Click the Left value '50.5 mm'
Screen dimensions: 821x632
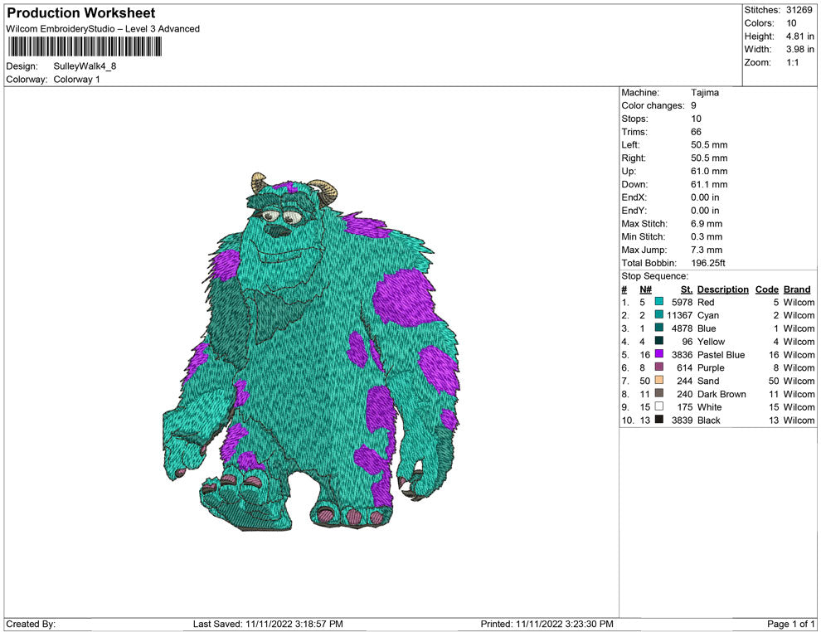(709, 145)
